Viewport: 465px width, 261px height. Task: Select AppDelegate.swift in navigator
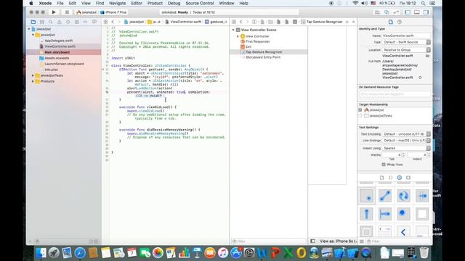click(58, 41)
